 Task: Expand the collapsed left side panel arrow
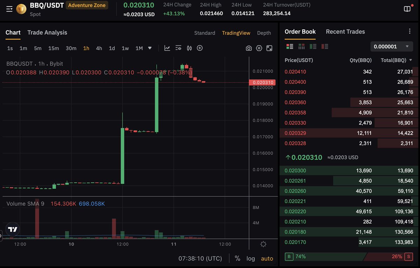pyautogui.click(x=1, y=237)
